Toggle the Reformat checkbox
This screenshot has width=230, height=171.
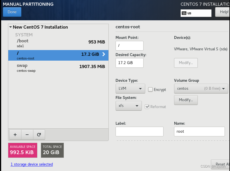click(147, 107)
